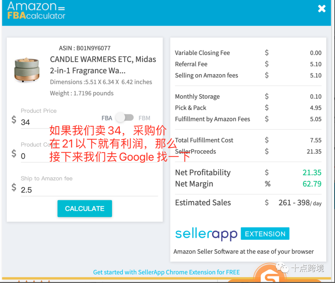The width and height of the screenshot is (335, 283).
Task: Click the CALCULATE button
Action: tap(85, 209)
